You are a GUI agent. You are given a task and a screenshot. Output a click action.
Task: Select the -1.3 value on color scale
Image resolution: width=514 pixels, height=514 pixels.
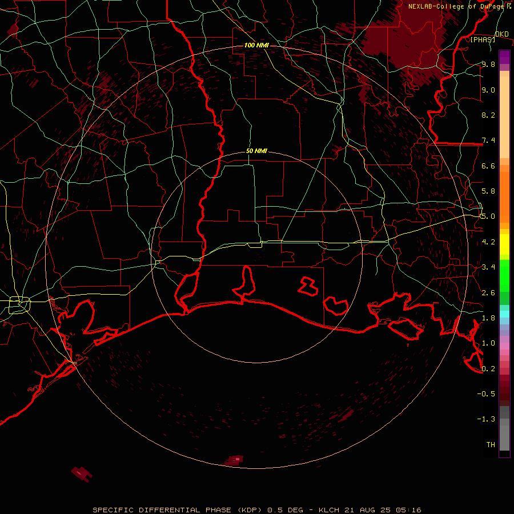(486, 419)
